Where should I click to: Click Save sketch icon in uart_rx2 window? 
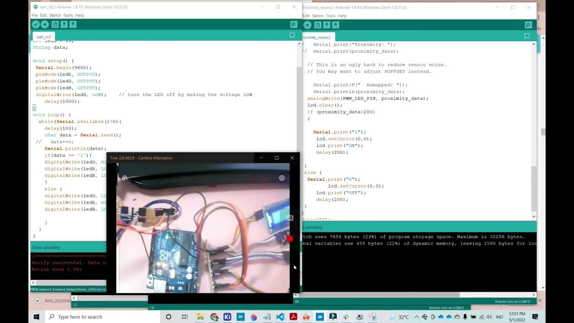click(73, 25)
